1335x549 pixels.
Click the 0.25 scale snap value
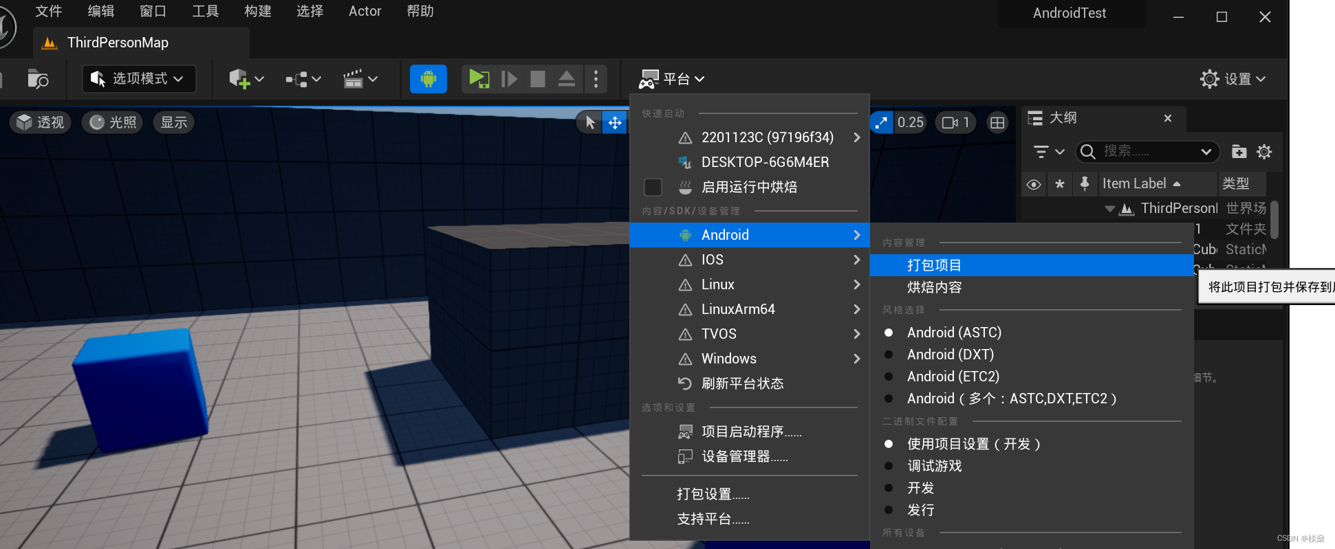pos(911,122)
